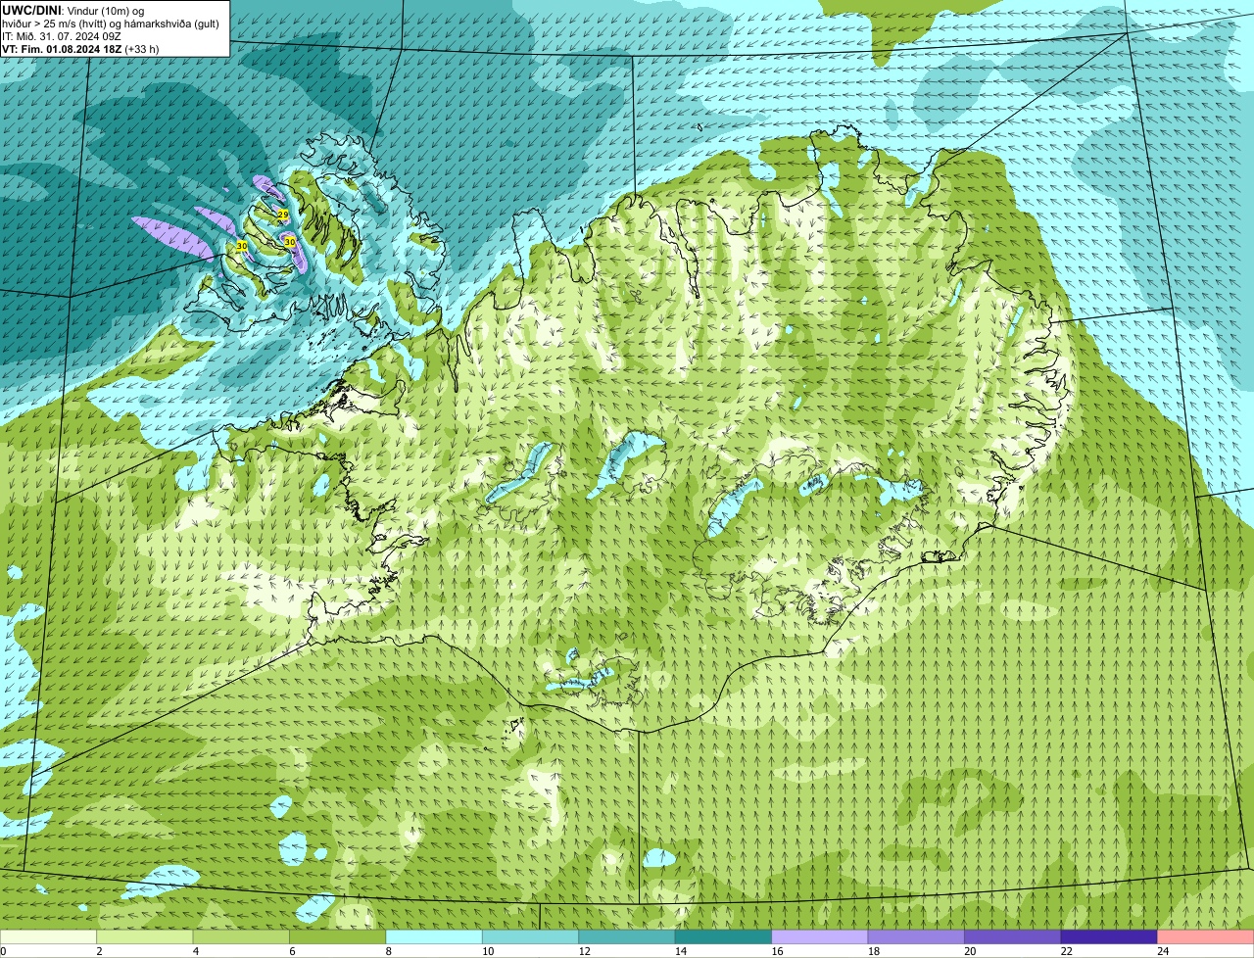Click the legend scale value 20
This screenshot has height=958, width=1254.
(970, 951)
